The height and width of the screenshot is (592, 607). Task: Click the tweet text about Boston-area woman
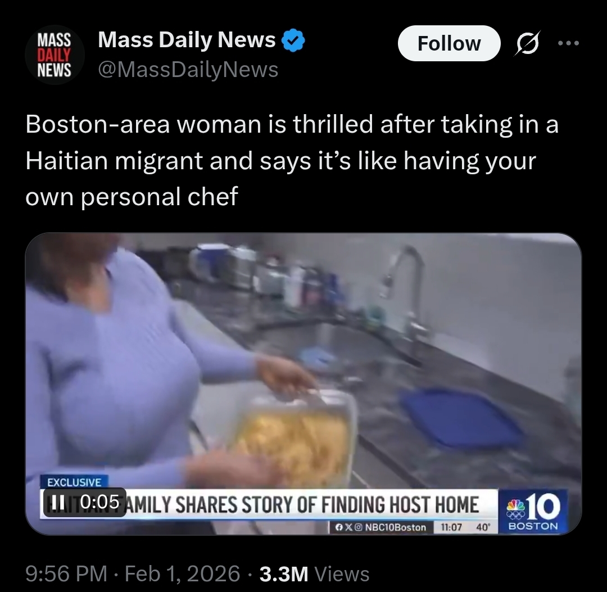(x=292, y=160)
